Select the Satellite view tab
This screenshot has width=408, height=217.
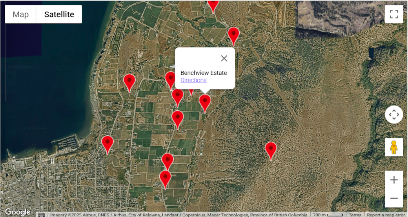(x=59, y=14)
